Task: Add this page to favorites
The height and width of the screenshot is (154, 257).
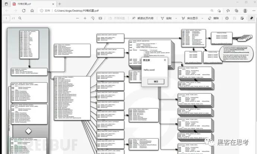Action: 219,11
